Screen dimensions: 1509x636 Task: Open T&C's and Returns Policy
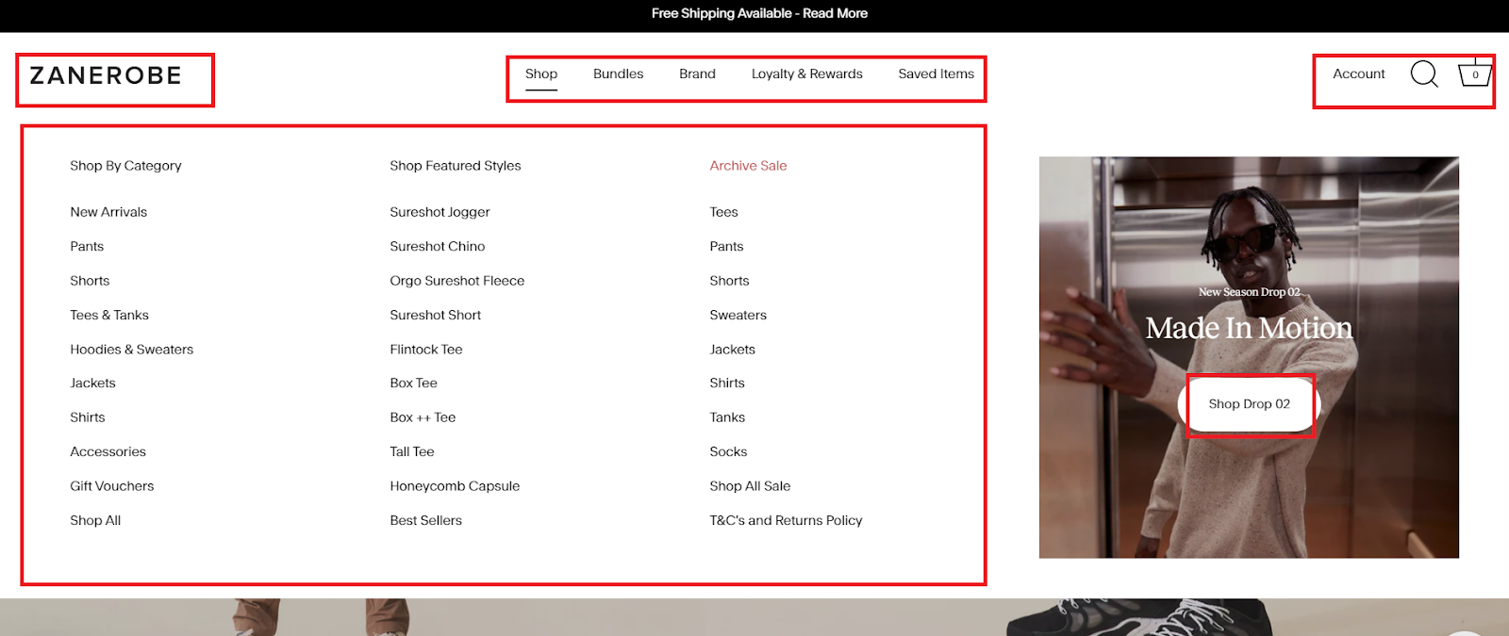click(x=787, y=520)
